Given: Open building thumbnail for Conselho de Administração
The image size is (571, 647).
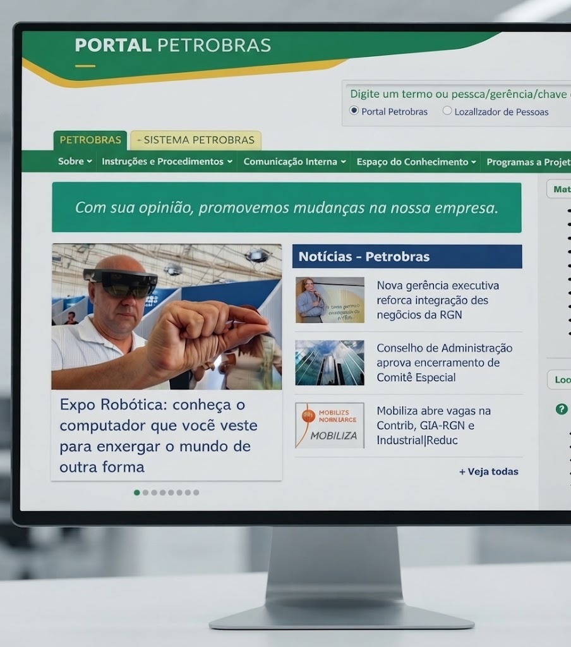Looking at the screenshot, I should tap(330, 363).
